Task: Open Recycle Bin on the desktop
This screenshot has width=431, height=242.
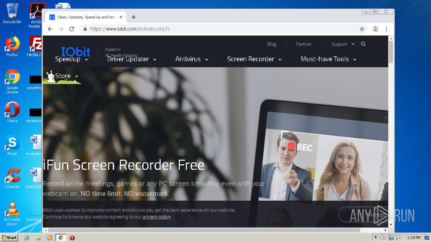Action: [12, 13]
